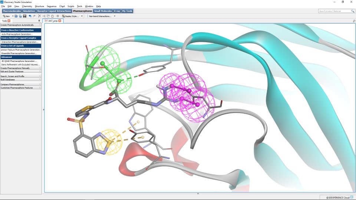Click the molecule icon on 3I97_prep tab
356x200 pixels.
(46, 21)
